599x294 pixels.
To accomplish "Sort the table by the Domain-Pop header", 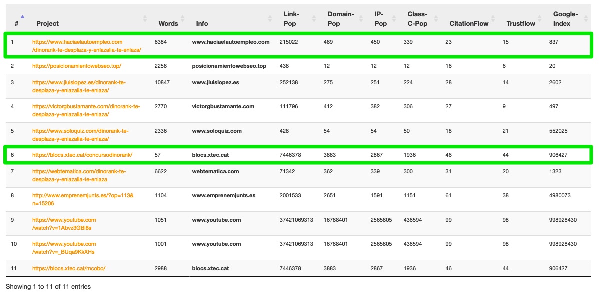I will click(x=340, y=19).
